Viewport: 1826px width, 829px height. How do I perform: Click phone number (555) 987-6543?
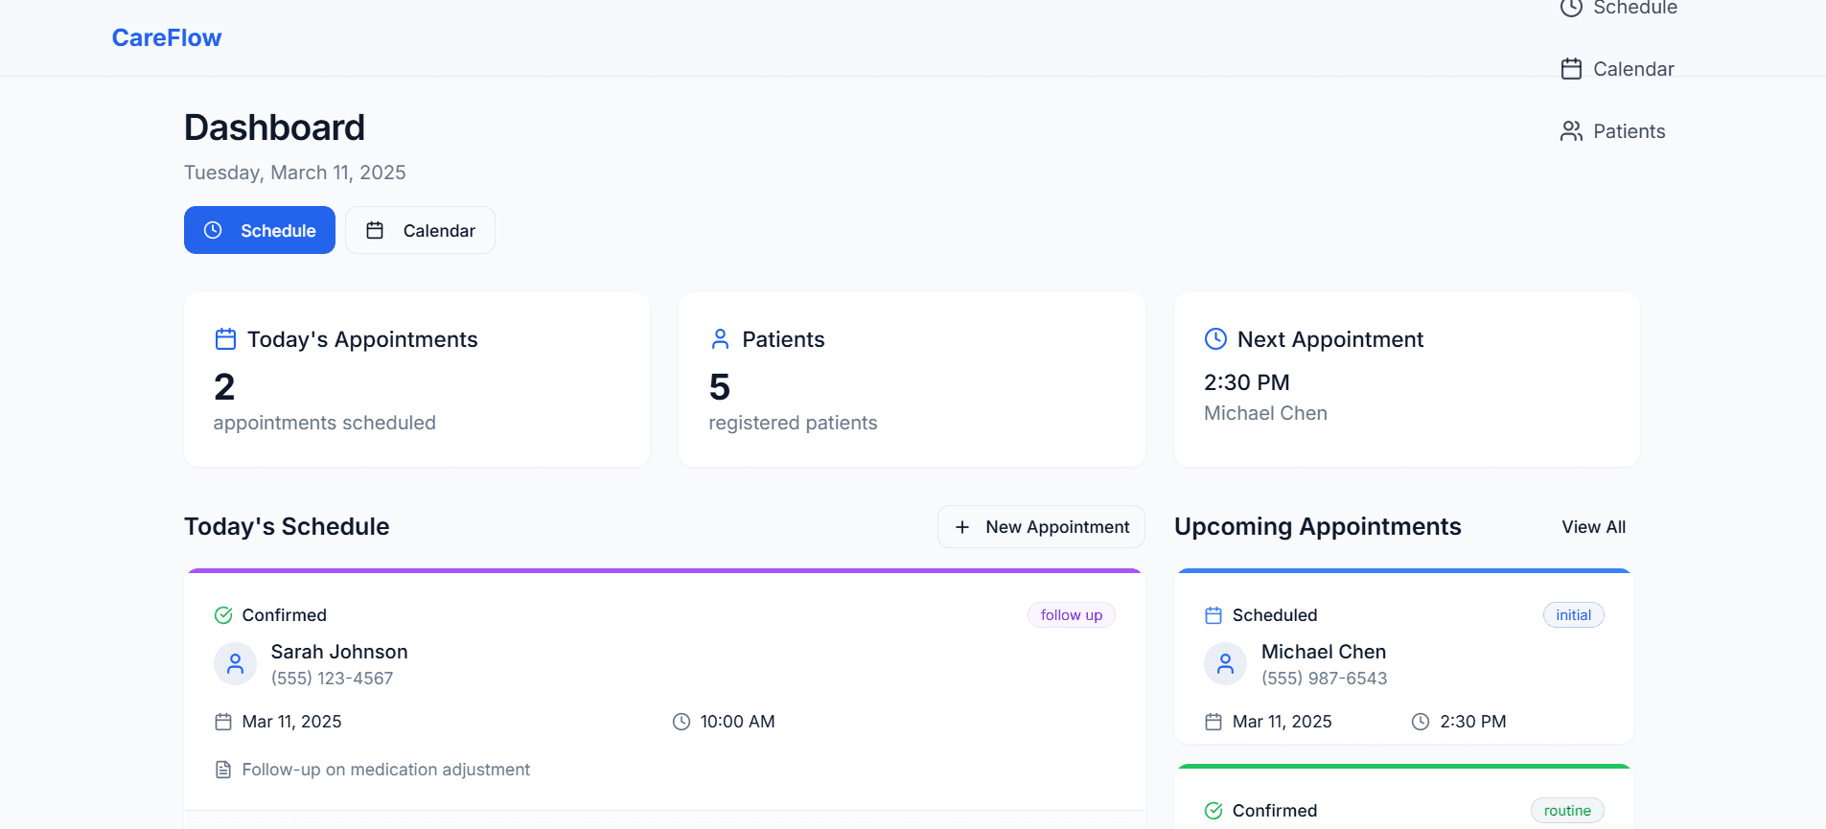coord(1324,679)
